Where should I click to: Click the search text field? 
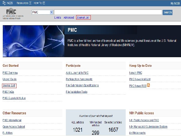tap(108, 12)
